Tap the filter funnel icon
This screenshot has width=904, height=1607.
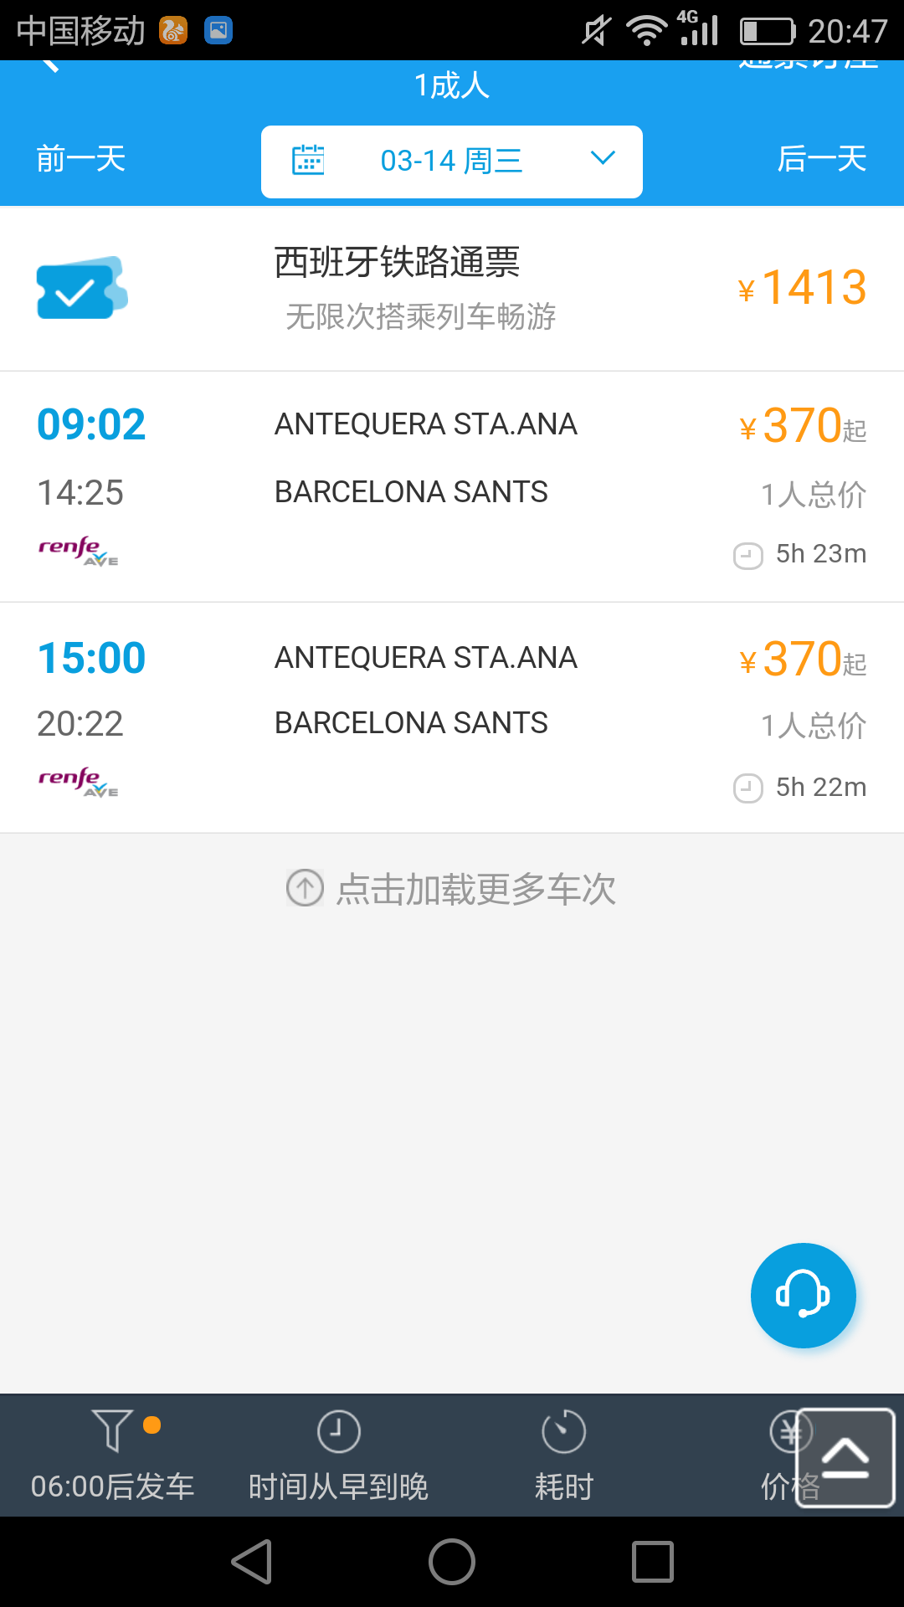(x=112, y=1430)
